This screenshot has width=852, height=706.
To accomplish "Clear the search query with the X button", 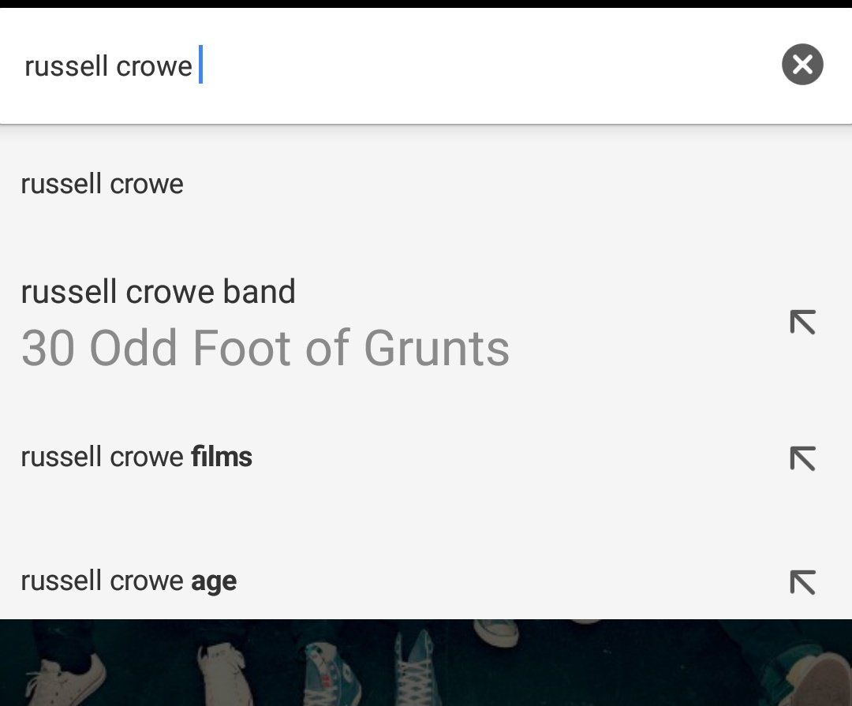I will tap(802, 65).
